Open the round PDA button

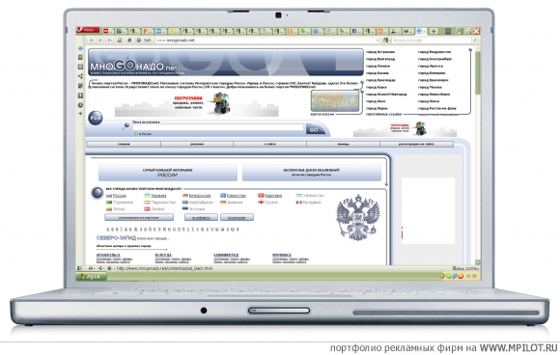pos(96,118)
